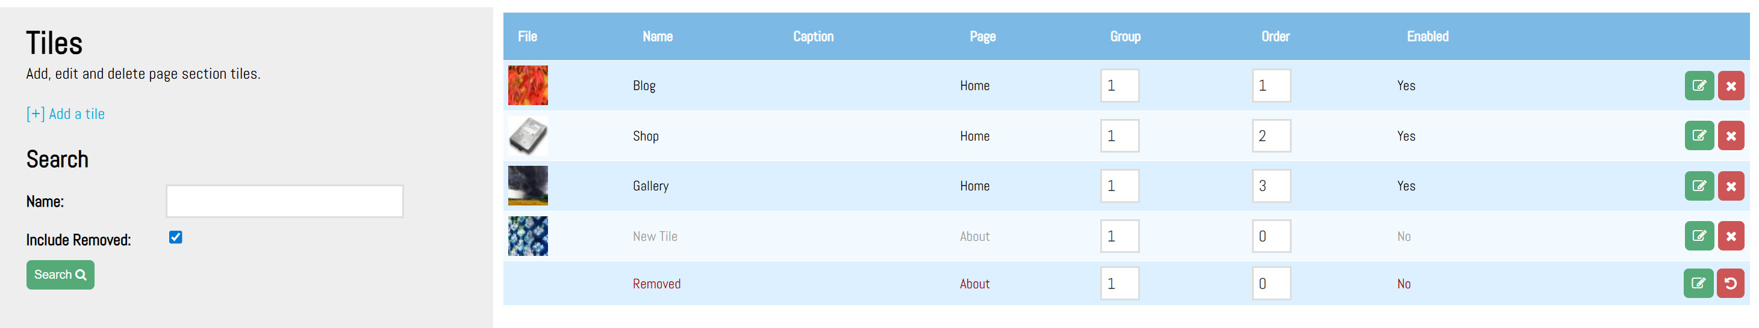Viewport: 1759px width, 328px height.
Task: Toggle the Include Removed checkbox
Action: (175, 237)
